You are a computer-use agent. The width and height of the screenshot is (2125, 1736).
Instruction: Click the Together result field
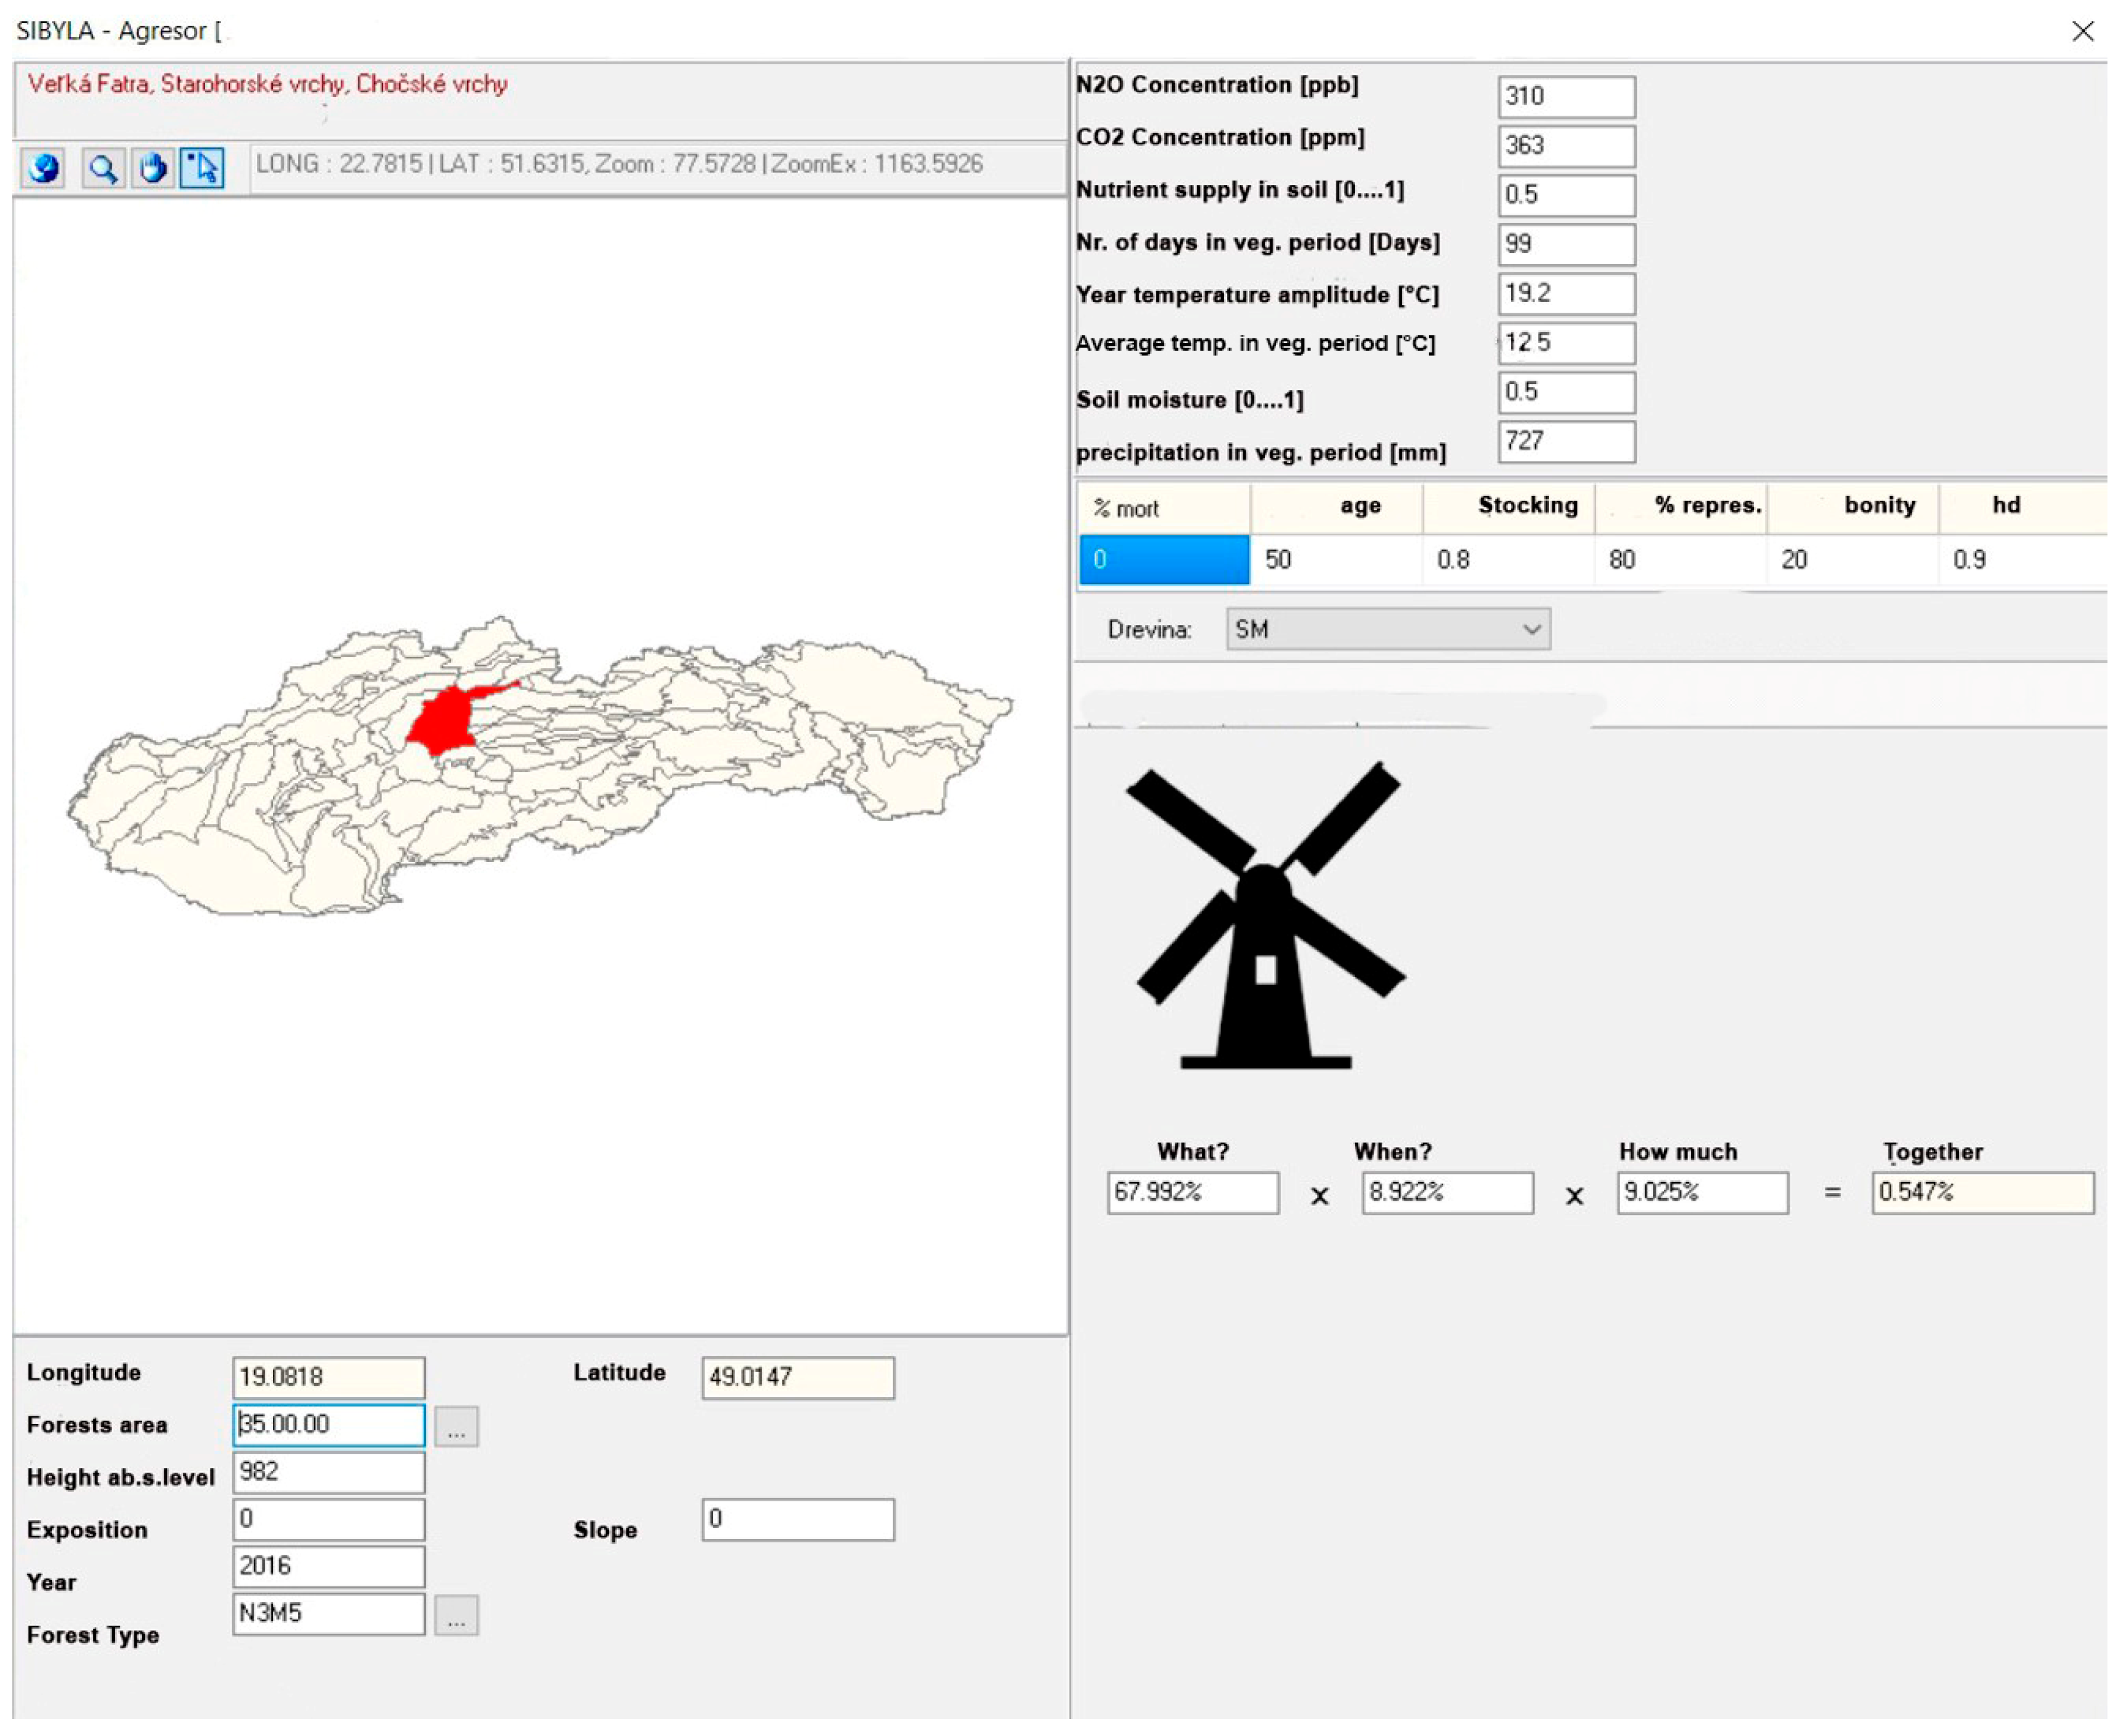click(x=1982, y=1193)
